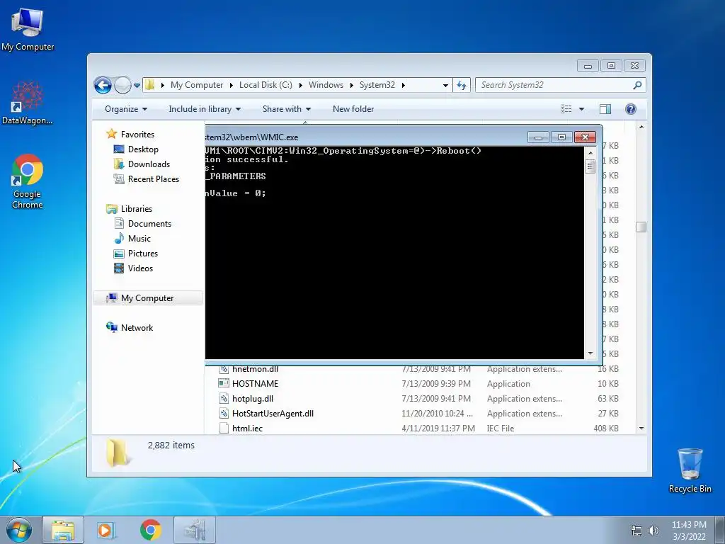
Task: Open Windows Explorer from taskbar
Action: [63, 530]
